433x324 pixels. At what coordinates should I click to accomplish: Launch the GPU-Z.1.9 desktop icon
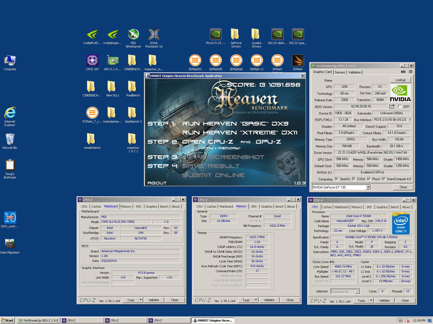[x=113, y=63]
